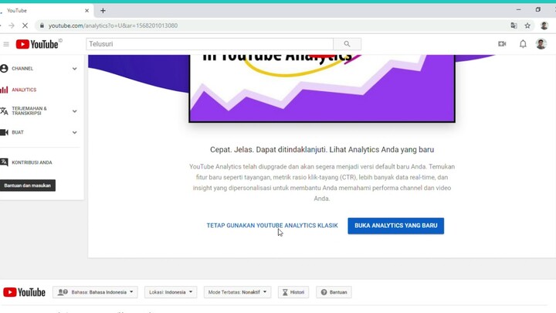
Task: Switch to the YouTube browser tab
Action: (x=46, y=11)
